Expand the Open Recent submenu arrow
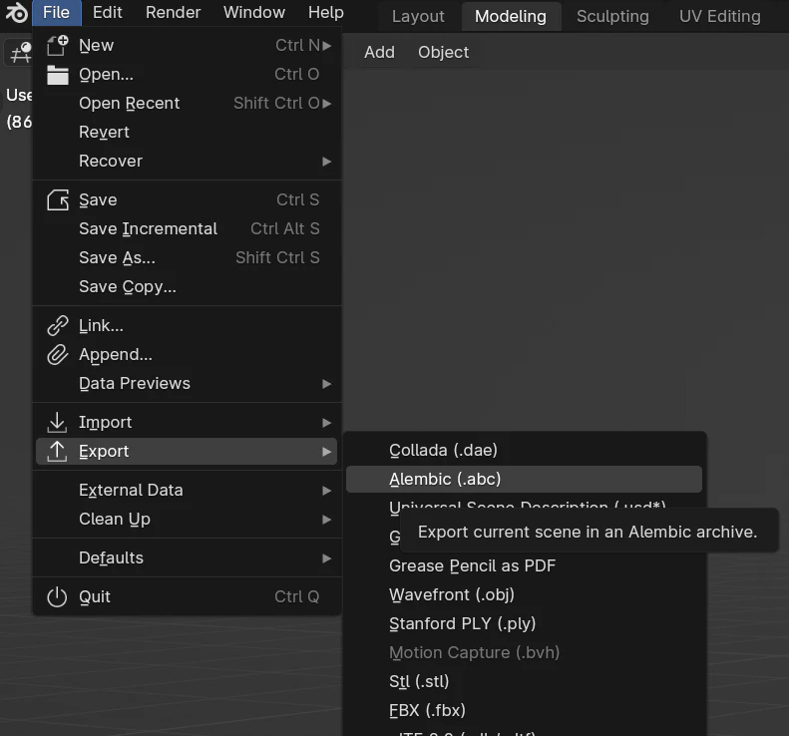Screen dimensions: 789x736 [x=326, y=103]
